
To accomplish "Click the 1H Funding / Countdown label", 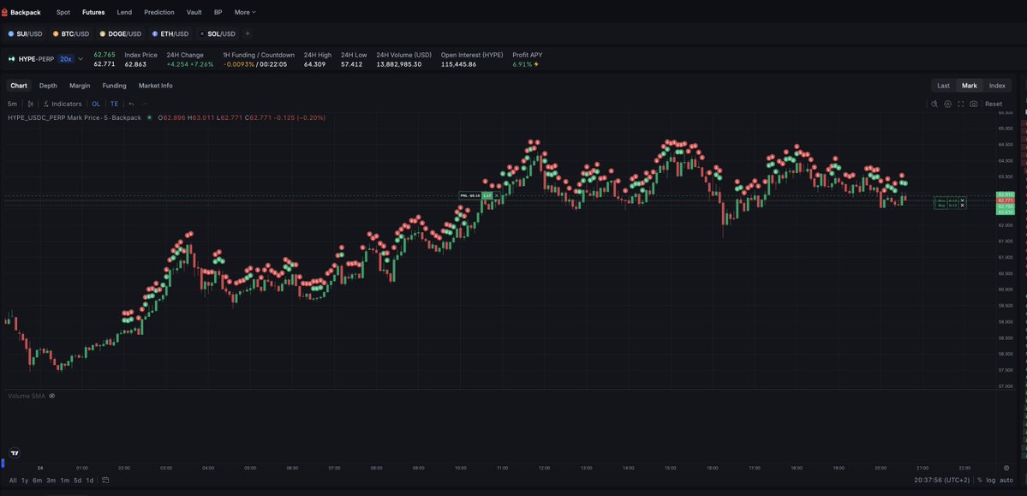I will click(x=259, y=55).
